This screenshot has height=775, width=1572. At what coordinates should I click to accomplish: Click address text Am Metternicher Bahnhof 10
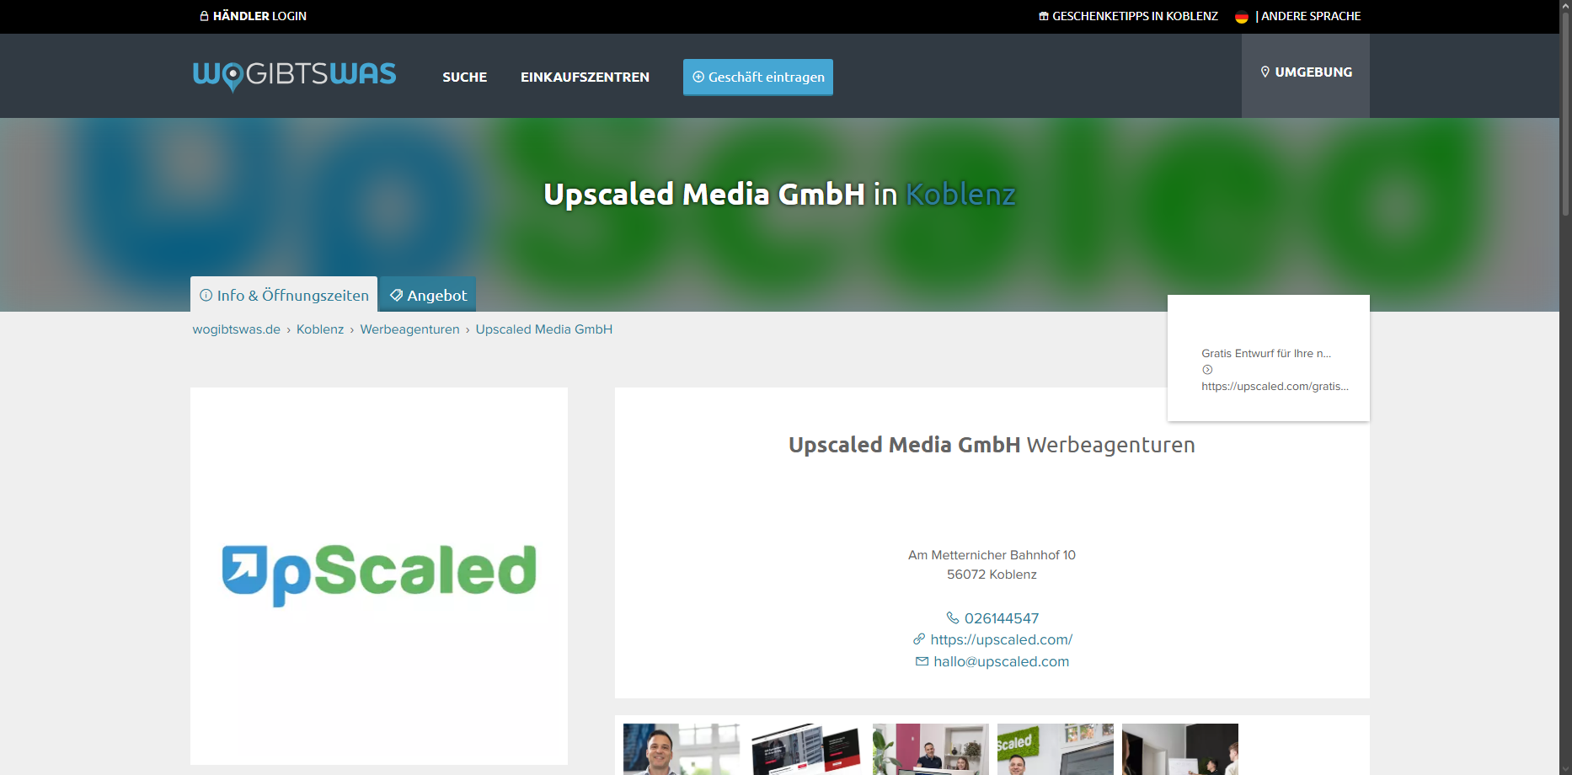pyautogui.click(x=992, y=555)
